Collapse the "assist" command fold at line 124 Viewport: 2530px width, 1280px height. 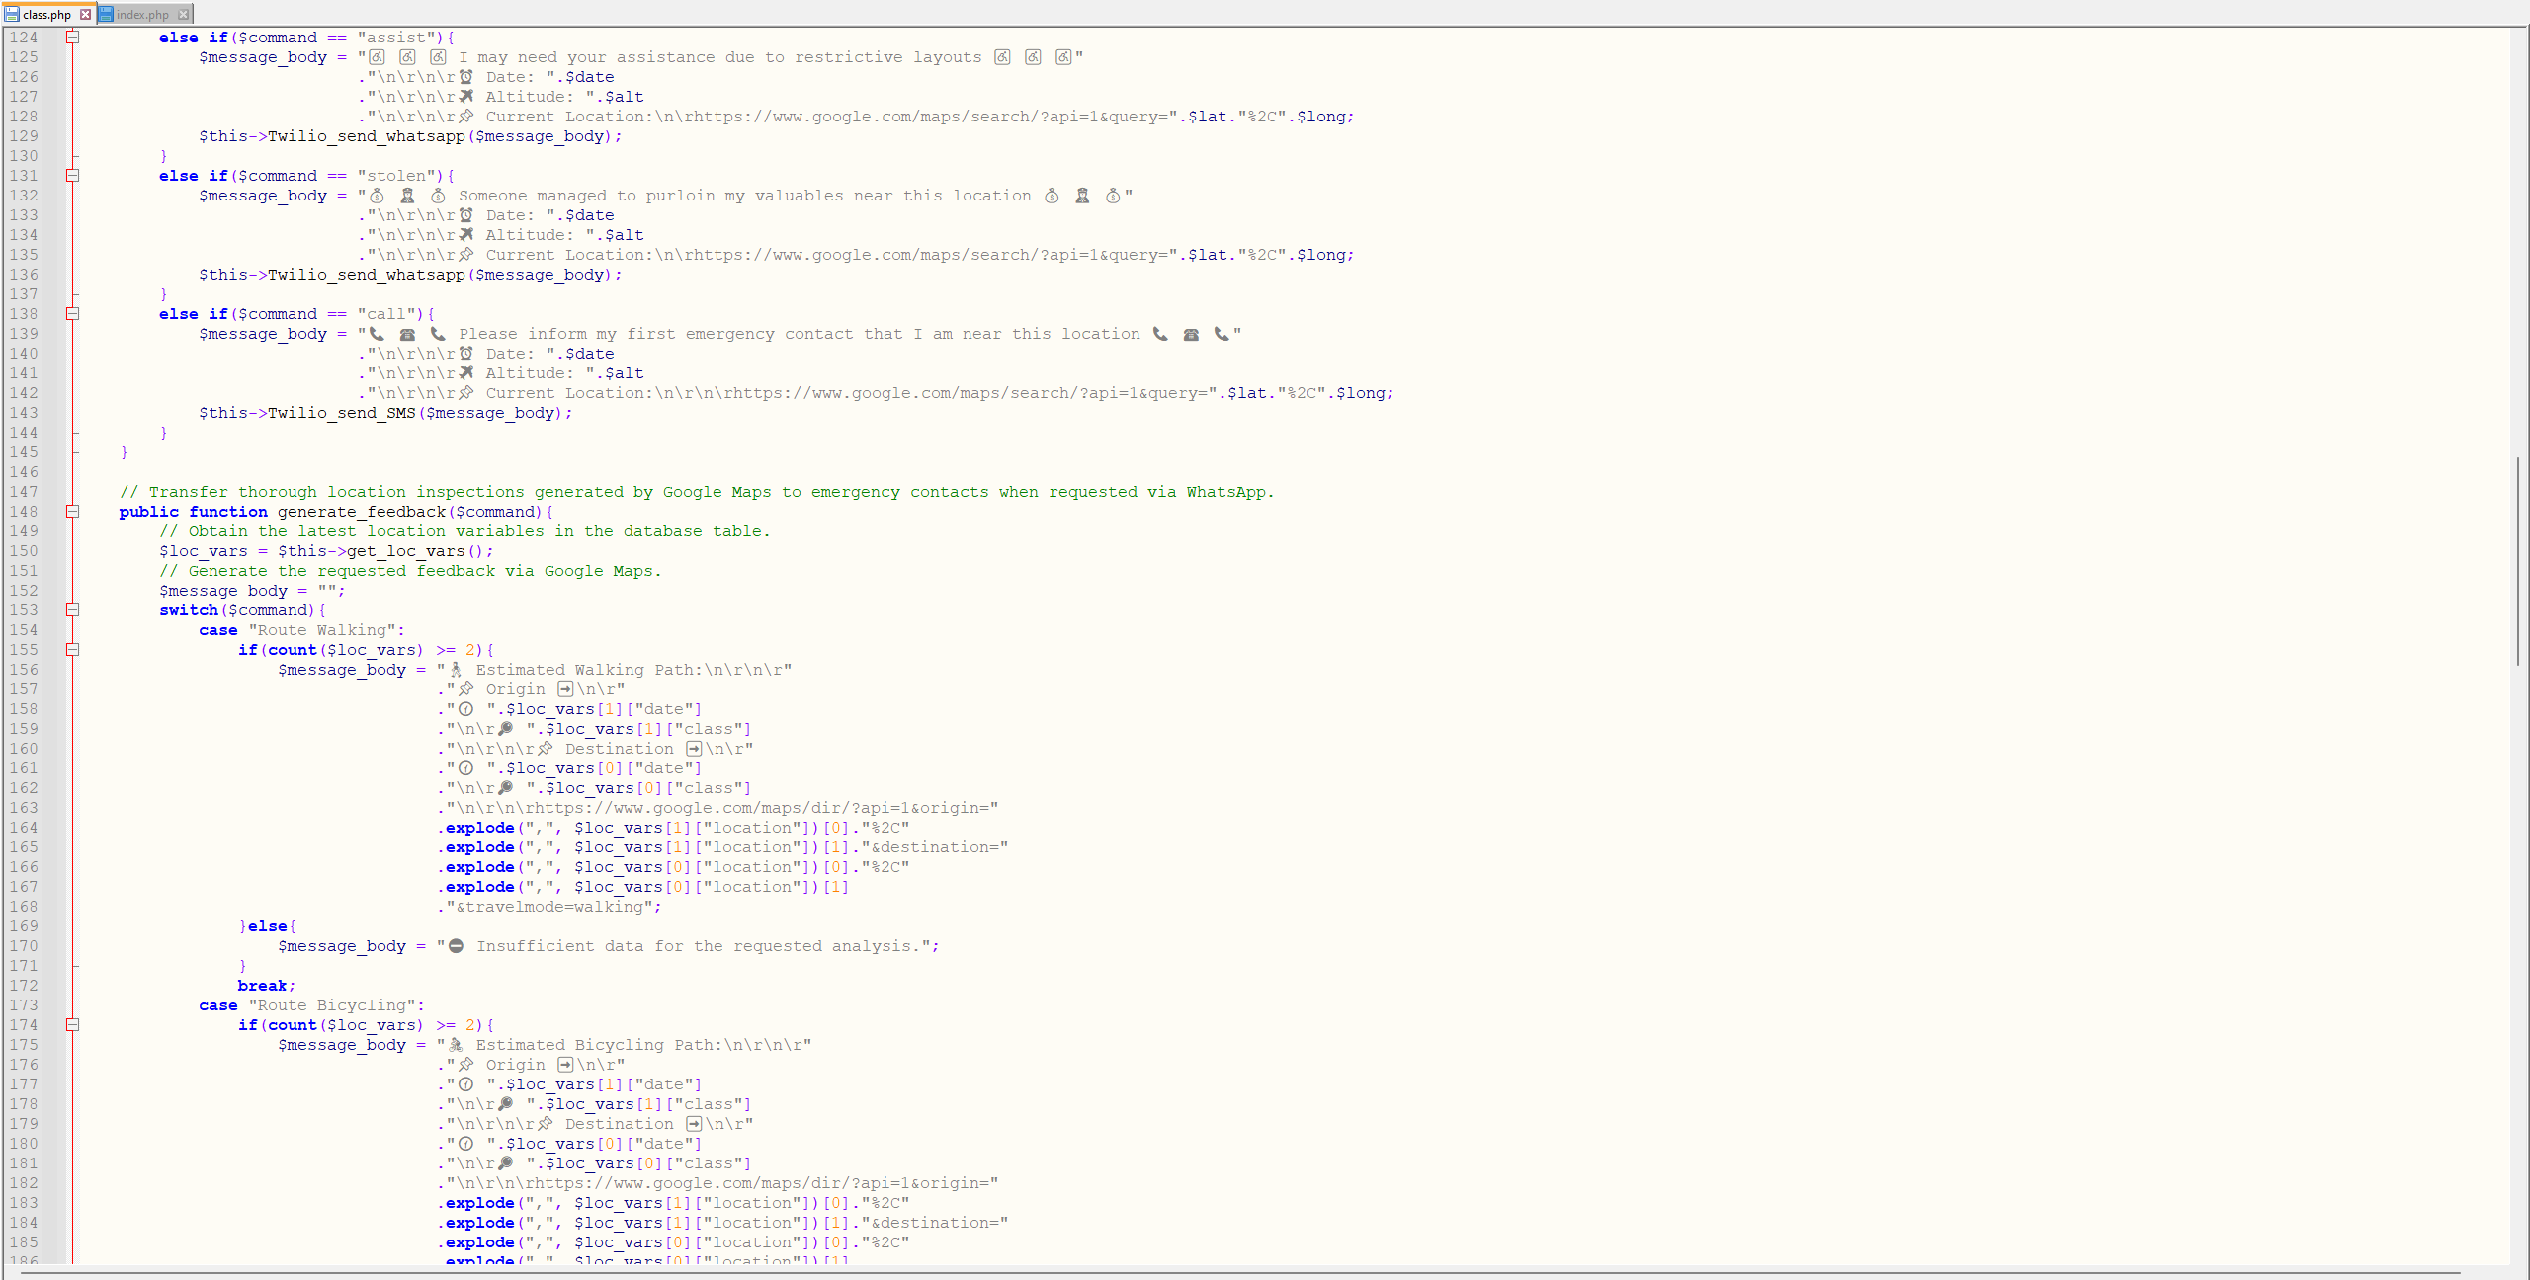[x=73, y=37]
